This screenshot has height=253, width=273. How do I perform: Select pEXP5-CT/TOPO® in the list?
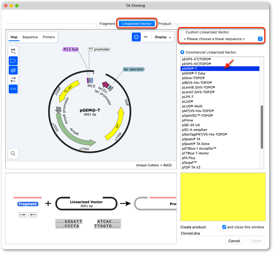(220, 59)
